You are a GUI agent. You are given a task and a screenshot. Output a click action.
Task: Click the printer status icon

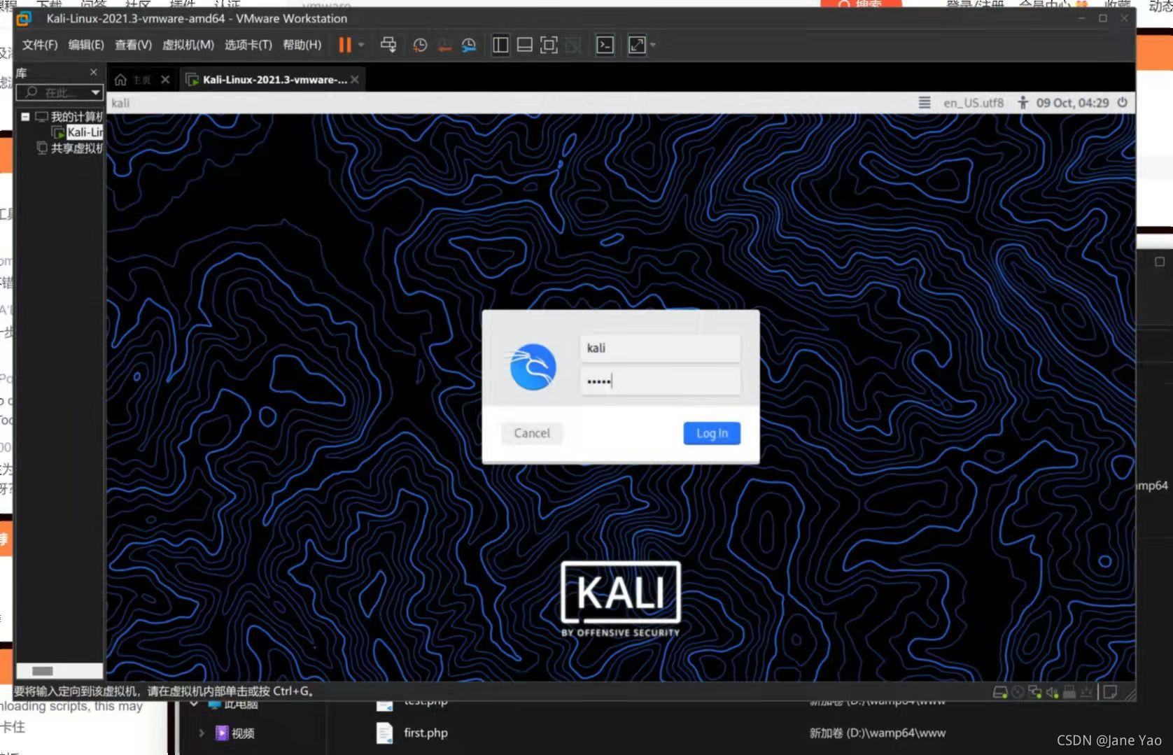pos(1069,692)
